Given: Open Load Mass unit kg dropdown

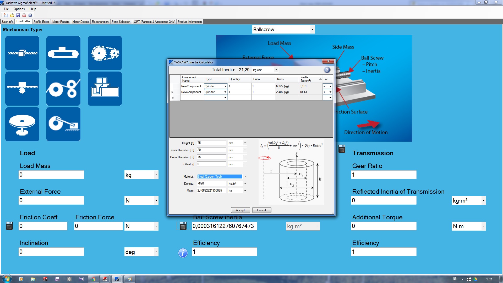Looking at the screenshot, I should [x=156, y=175].
